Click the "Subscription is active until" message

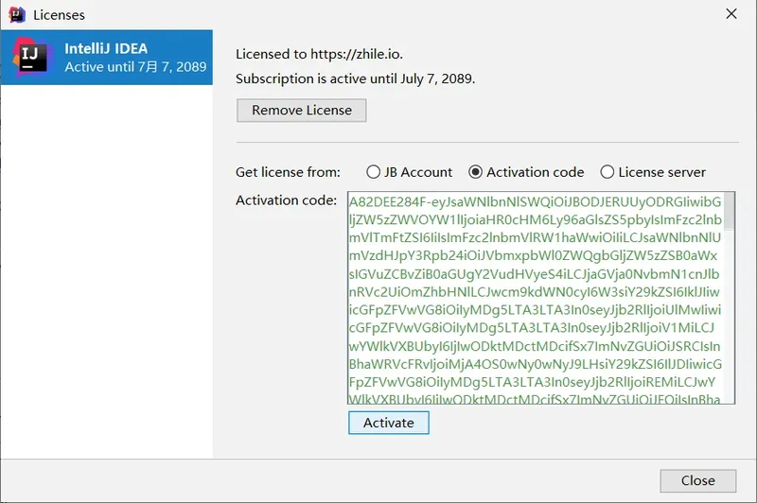point(355,78)
